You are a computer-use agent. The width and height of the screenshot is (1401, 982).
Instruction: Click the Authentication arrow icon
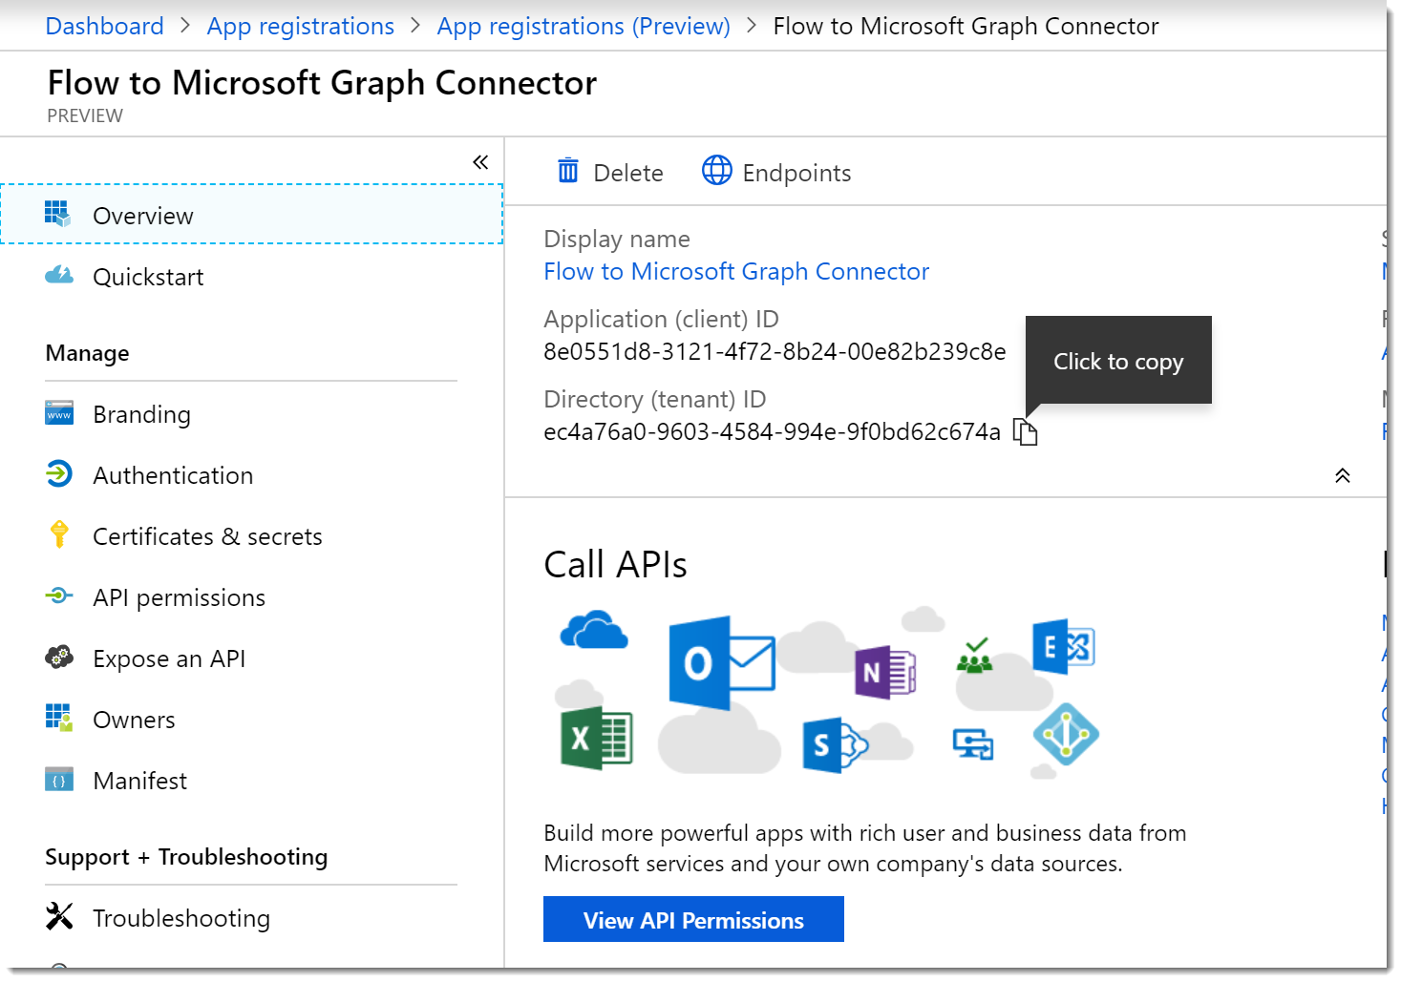59,473
